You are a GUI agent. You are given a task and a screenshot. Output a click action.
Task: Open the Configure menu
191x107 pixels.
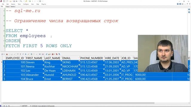pyautogui.click(x=26, y=4)
